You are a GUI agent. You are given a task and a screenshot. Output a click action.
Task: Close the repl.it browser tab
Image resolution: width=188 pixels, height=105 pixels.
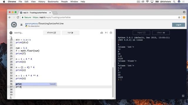pyautogui.click(x=50, y=13)
